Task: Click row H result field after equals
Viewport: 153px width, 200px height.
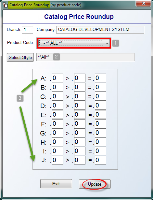Action: coord(100,142)
